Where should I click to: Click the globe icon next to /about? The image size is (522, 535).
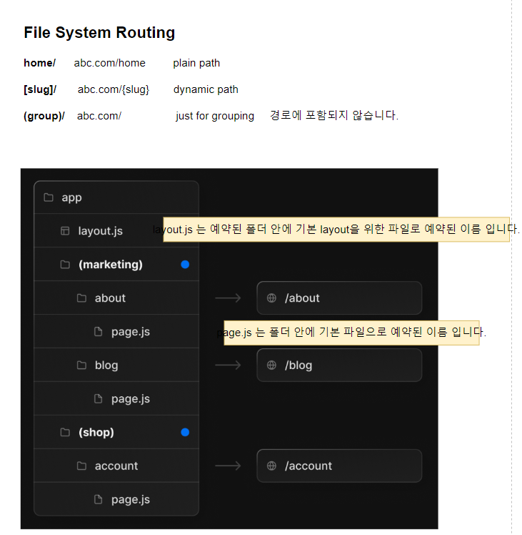click(271, 298)
